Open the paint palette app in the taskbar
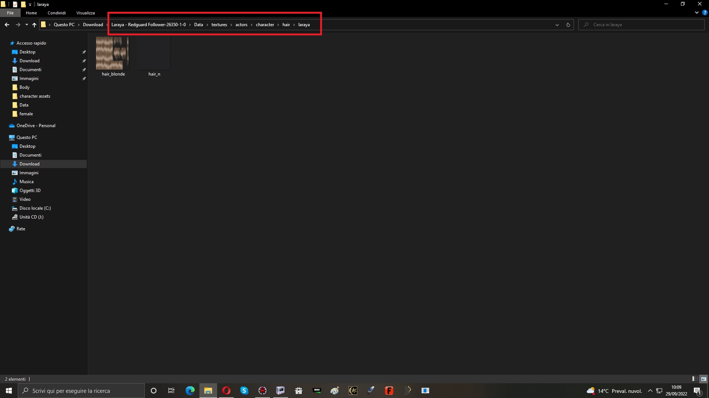709x398 pixels. click(x=335, y=391)
